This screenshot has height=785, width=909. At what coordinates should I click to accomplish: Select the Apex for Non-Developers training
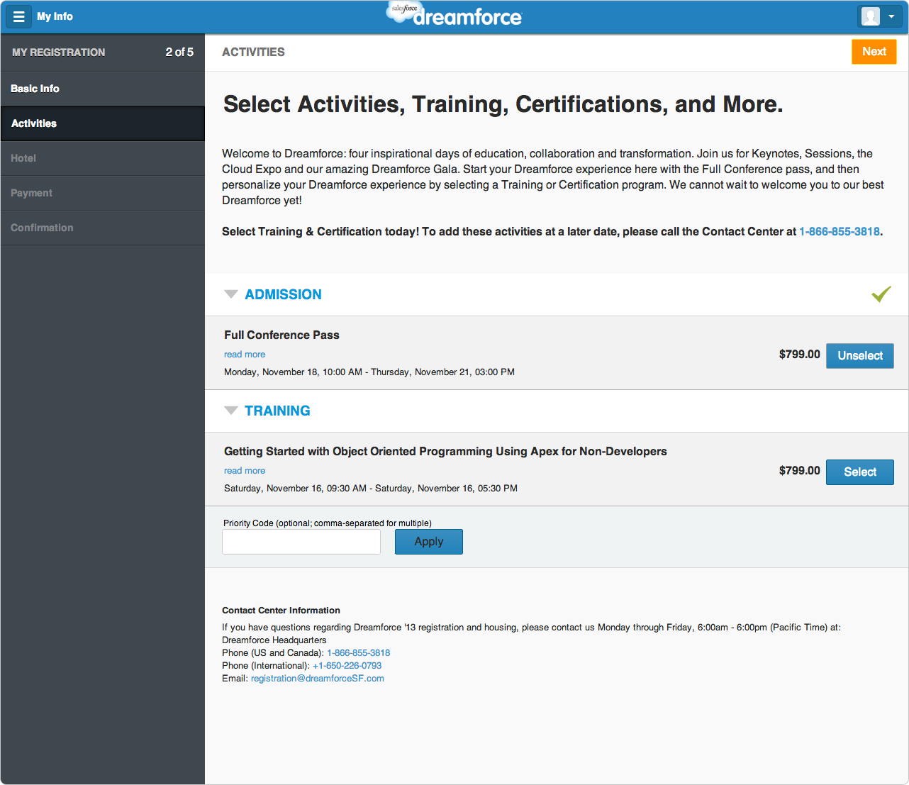860,472
